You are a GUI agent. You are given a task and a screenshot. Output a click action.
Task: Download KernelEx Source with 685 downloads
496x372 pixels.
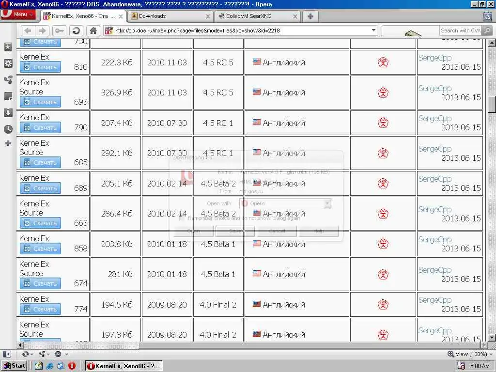click(x=40, y=163)
